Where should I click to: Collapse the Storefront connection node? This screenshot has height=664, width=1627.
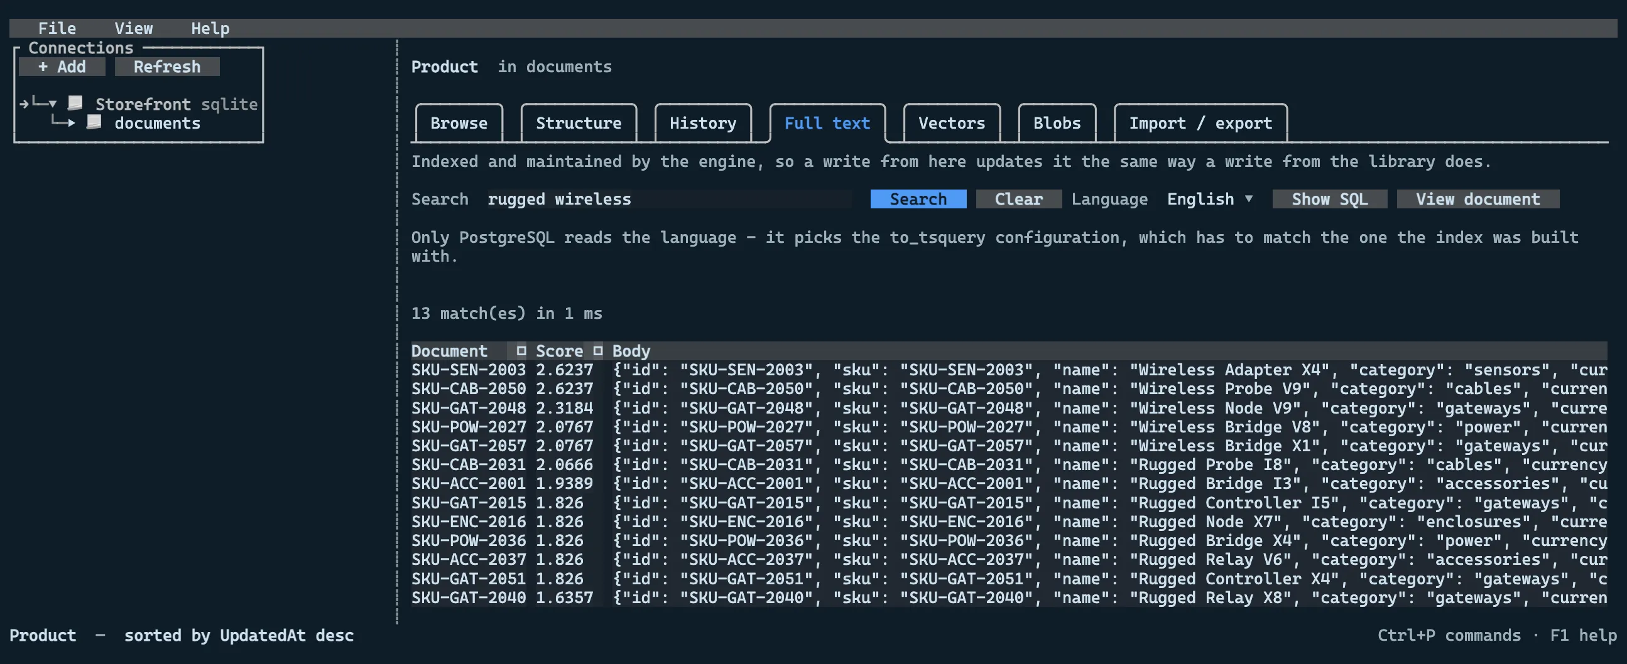[52, 104]
